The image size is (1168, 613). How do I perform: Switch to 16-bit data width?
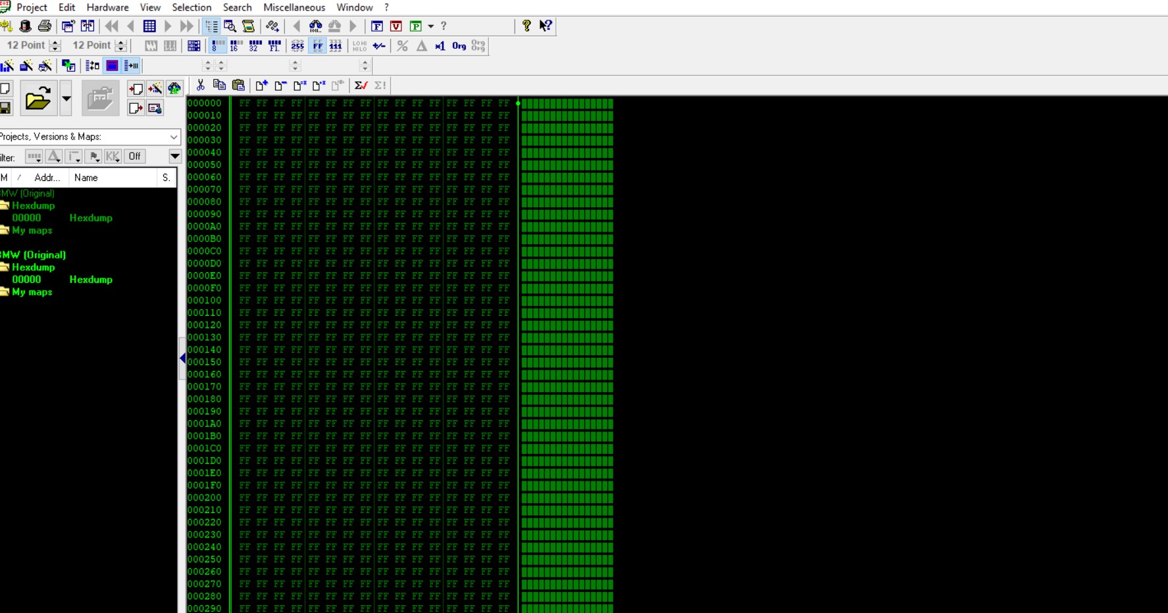236,46
